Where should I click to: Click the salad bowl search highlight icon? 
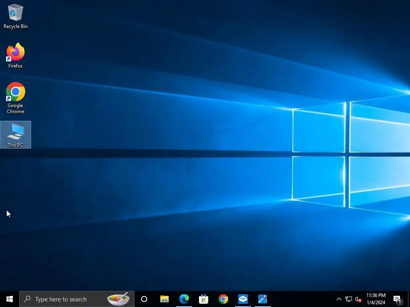coord(119,299)
